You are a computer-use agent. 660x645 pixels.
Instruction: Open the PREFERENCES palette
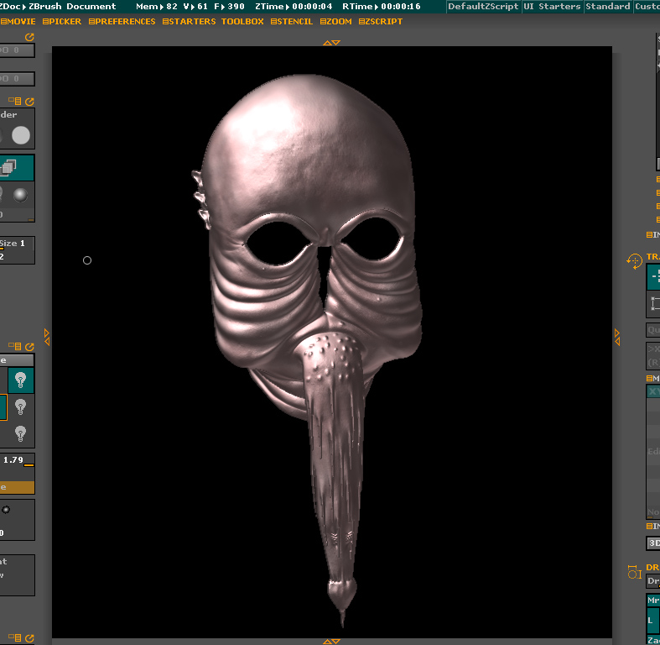(122, 22)
